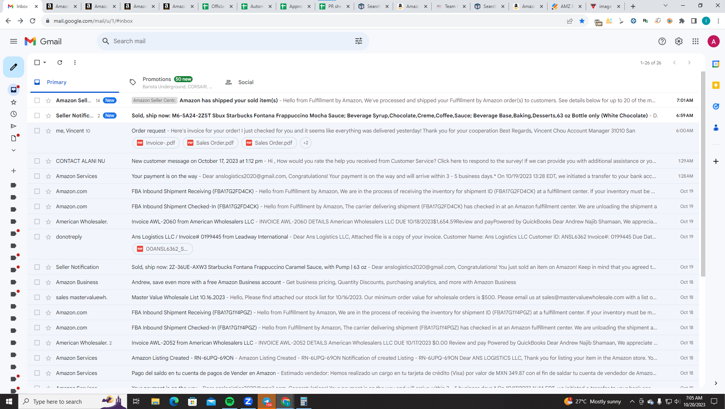Open the Google account avatar
This screenshot has height=409, width=725.
coord(714,41)
